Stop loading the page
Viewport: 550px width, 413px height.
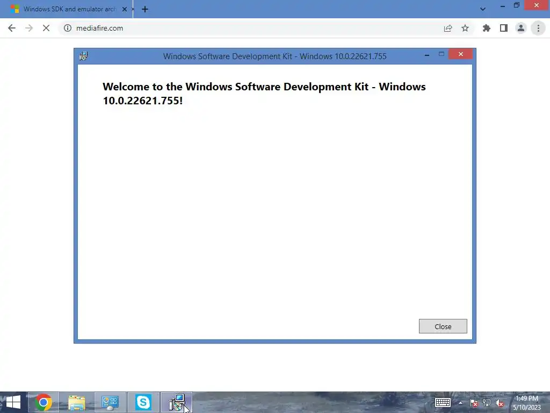pyautogui.click(x=46, y=28)
